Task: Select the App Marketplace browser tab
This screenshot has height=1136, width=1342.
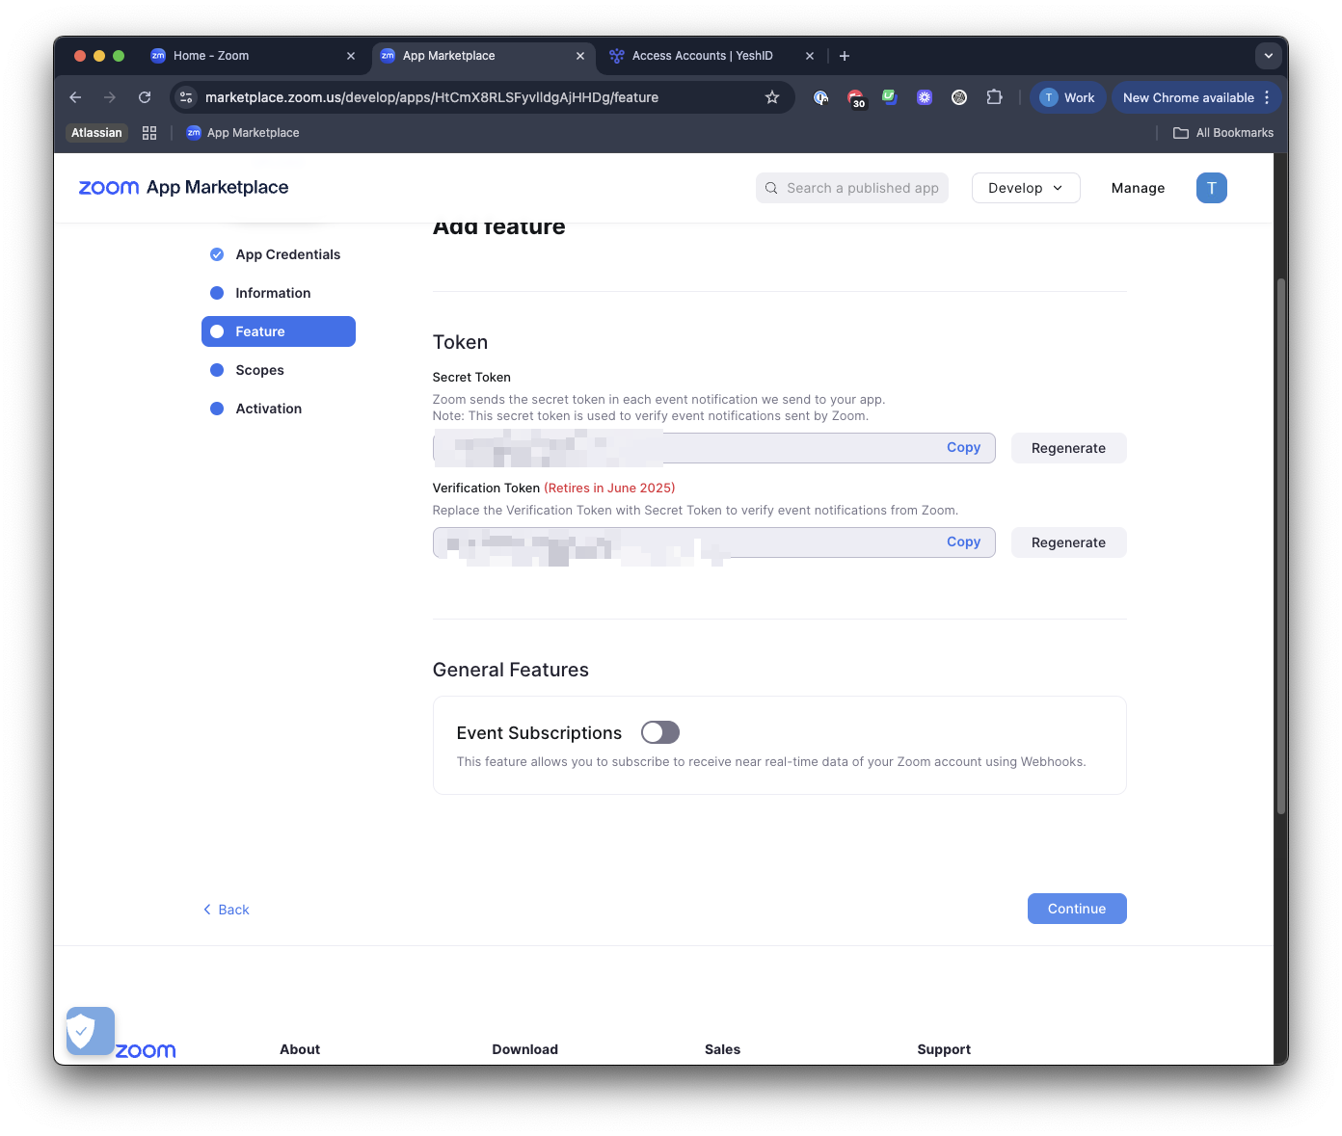Action: (482, 56)
